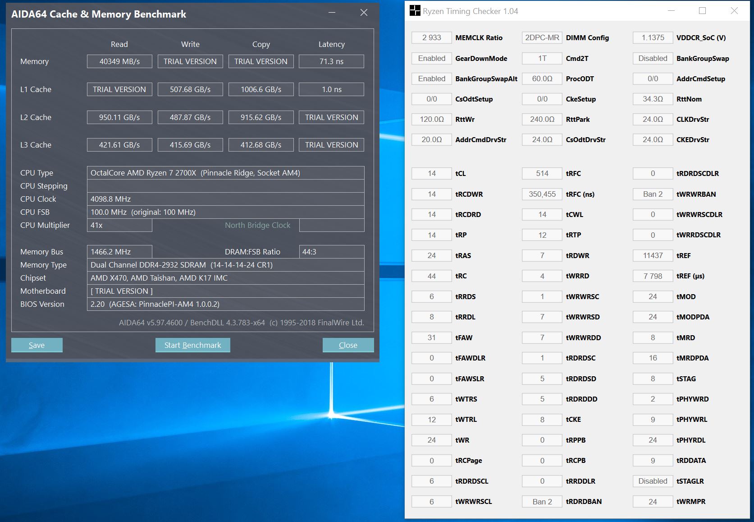
Task: Click the tWRWRBAN value Ban 2
Action: point(653,194)
